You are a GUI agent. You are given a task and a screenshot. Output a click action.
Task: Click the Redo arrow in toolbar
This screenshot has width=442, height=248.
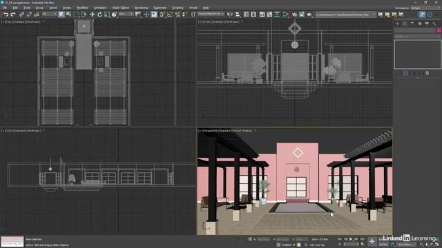(x=13, y=14)
